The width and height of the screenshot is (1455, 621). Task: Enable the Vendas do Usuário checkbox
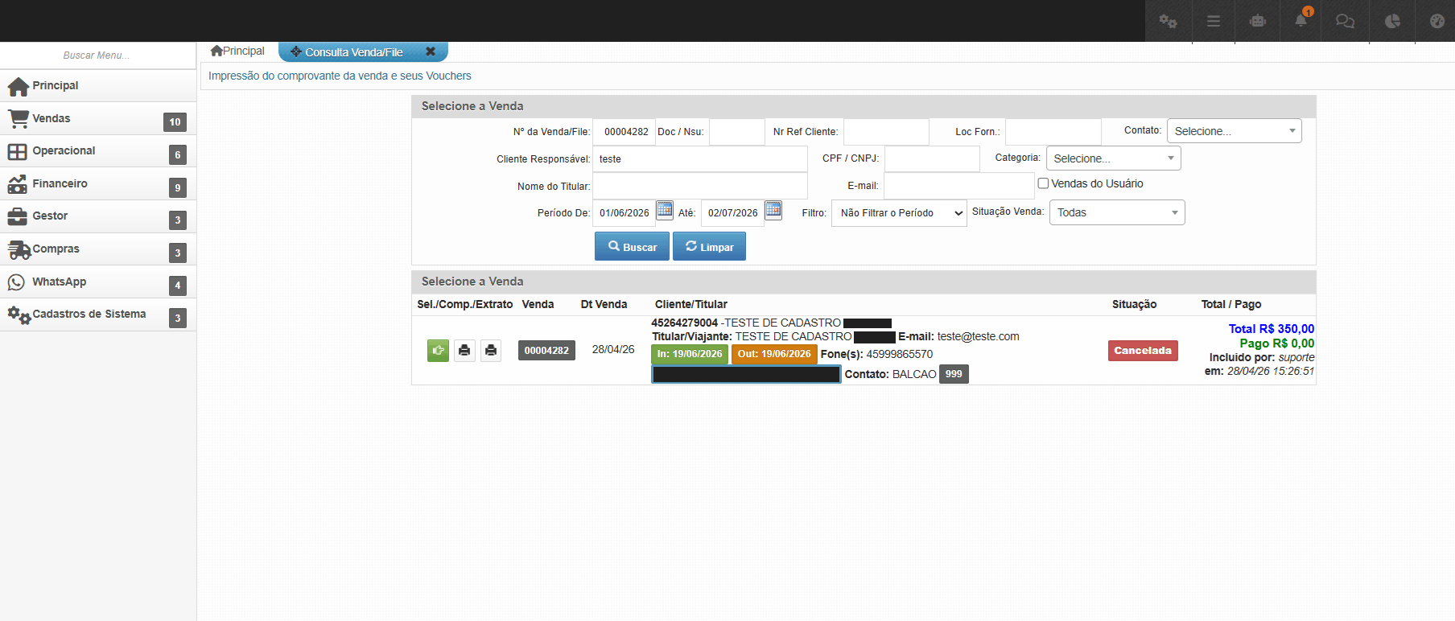(1043, 183)
